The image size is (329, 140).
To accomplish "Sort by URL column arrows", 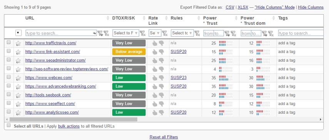I will 108,18.
